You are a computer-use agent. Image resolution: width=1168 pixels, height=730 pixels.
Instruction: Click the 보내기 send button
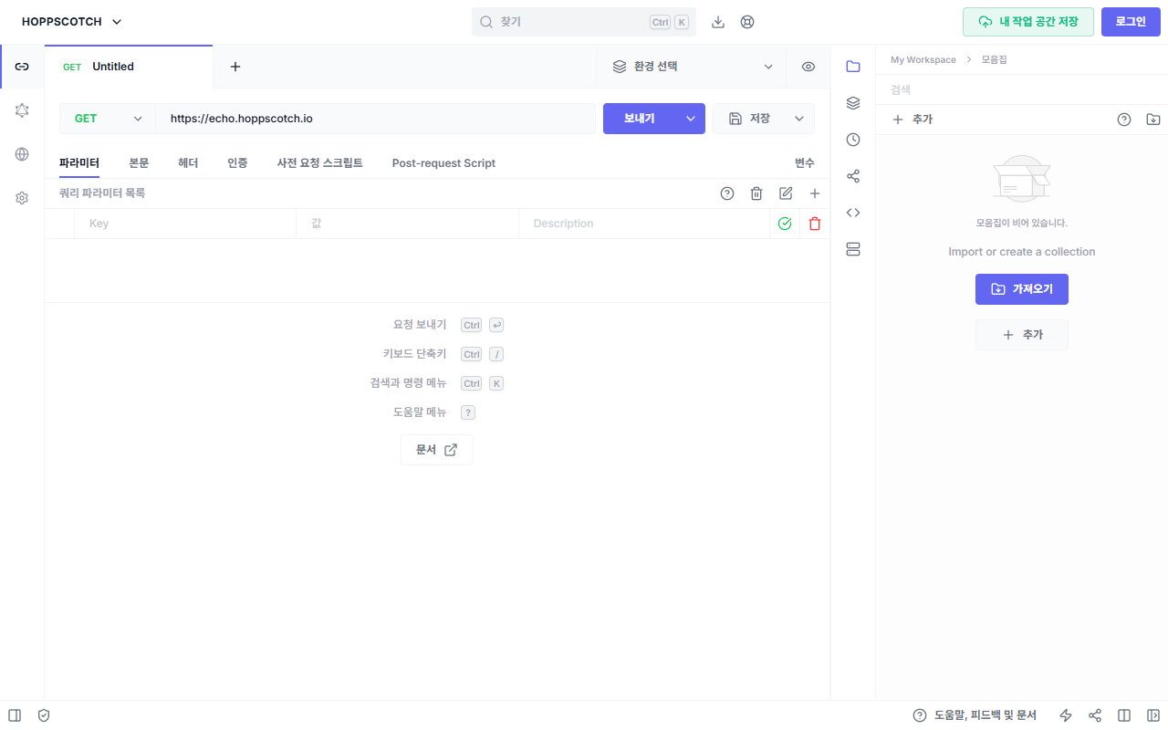[x=639, y=118]
